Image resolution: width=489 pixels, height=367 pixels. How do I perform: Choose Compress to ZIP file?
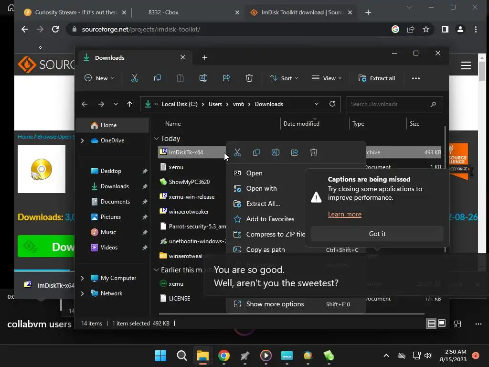(269, 234)
